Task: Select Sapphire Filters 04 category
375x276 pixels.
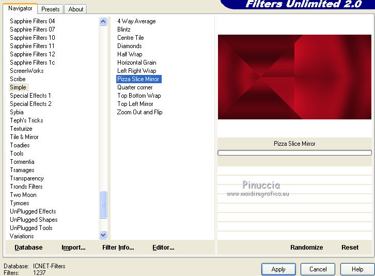Action: [33, 21]
